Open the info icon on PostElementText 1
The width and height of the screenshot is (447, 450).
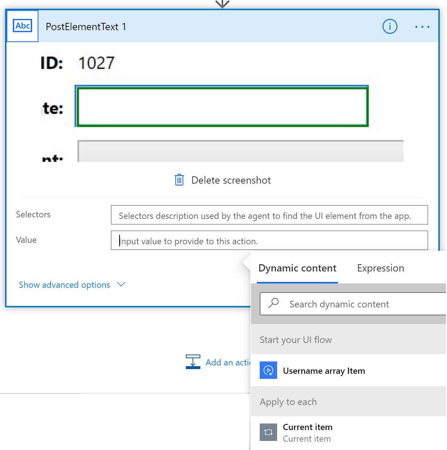(390, 26)
